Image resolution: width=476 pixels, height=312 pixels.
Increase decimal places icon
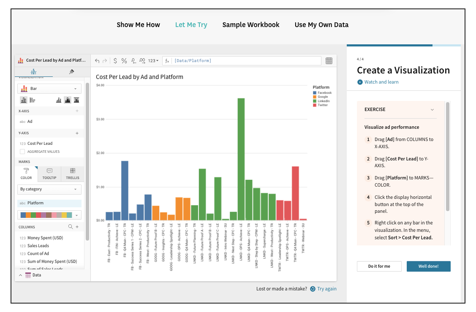142,61
